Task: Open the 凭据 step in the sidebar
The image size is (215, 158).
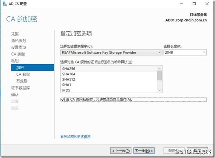Action: (x=15, y=34)
